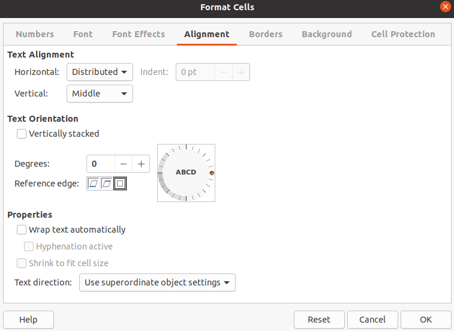Open the Borders tab
Viewport: 454px width, 331px height.
pos(266,34)
